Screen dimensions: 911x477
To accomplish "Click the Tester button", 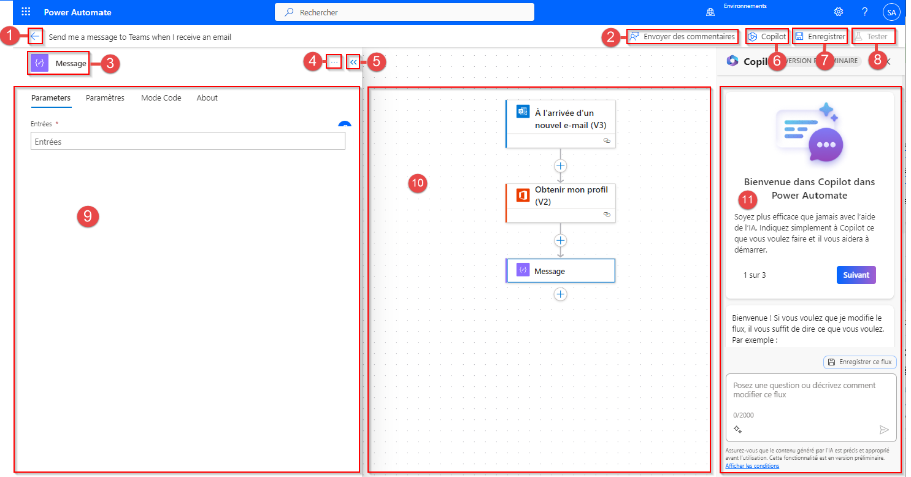I will (x=872, y=37).
